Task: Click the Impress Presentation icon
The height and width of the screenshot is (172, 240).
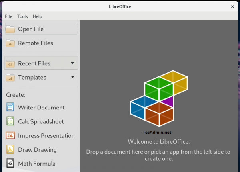Action: click(10, 135)
